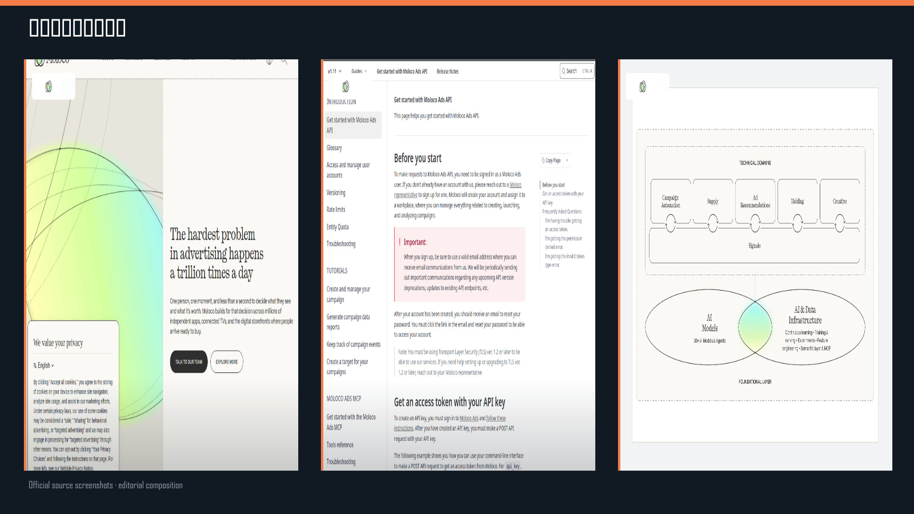Viewport: 914px width, 514px height.
Task: Click the Copy Page button in docs
Action: pyautogui.click(x=551, y=160)
